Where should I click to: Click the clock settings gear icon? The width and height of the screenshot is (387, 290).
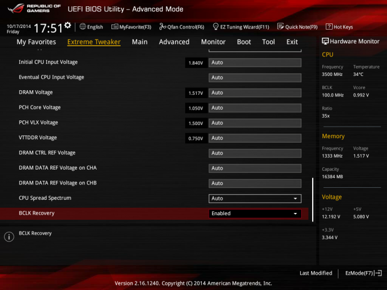tap(67, 25)
